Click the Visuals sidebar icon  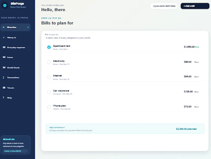pyautogui.click(x=4, y=88)
